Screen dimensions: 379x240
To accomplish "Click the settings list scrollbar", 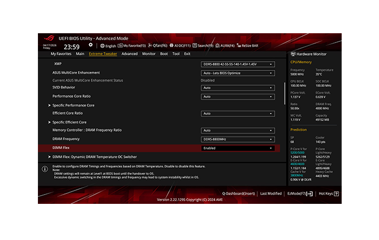I will [285, 93].
